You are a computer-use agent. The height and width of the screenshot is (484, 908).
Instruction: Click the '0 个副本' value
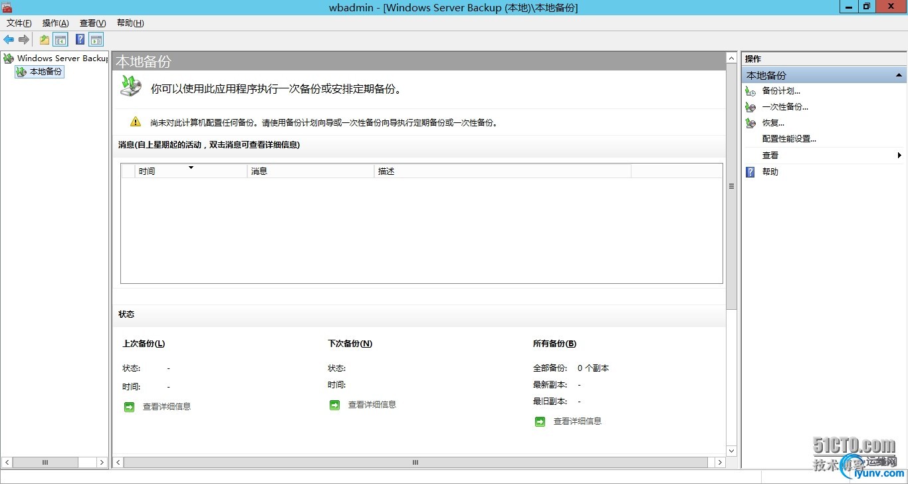tap(594, 368)
